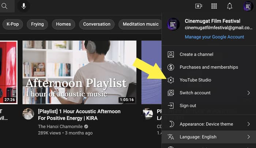Click the YouTube Studio gear-play icon
Screen dimensions: 256x148
tap(171, 80)
